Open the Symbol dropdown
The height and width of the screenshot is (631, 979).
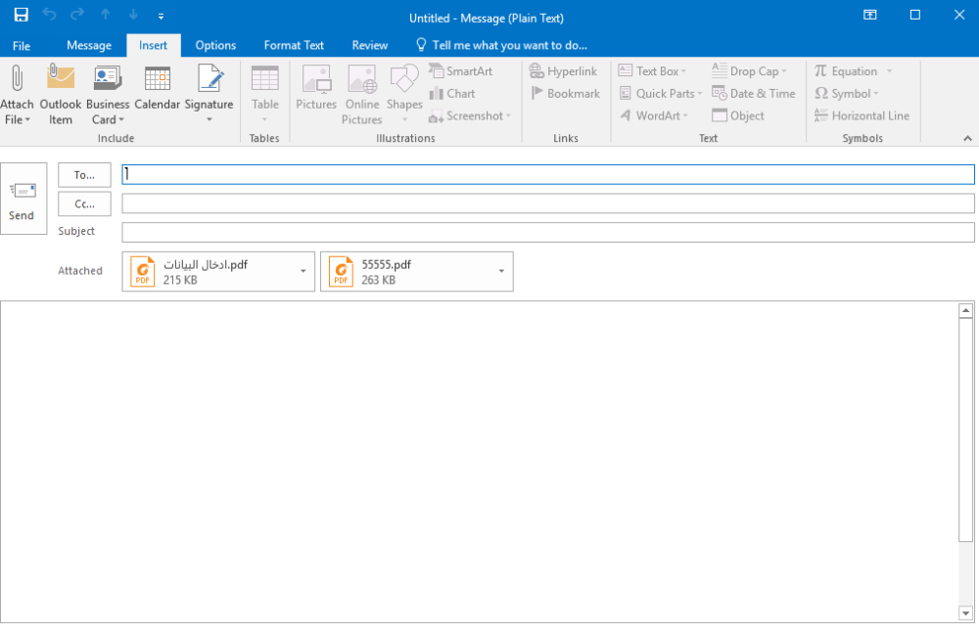tap(847, 94)
